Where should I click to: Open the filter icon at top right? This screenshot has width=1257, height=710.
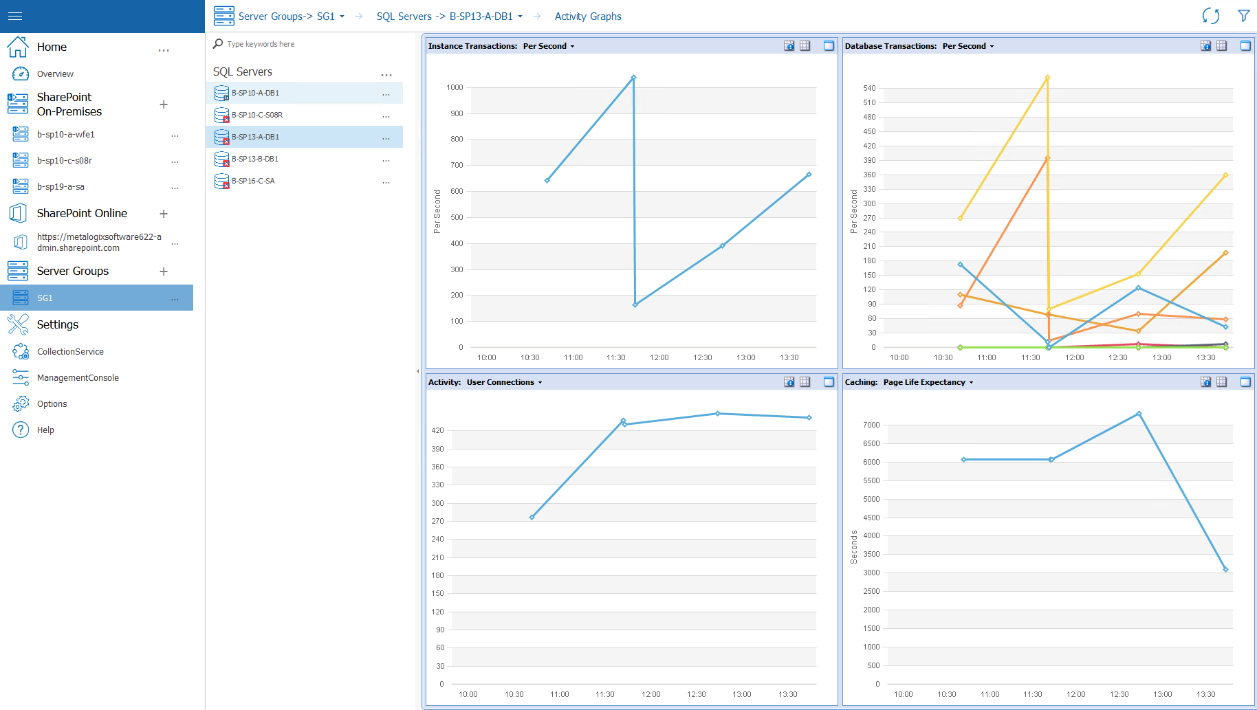pos(1244,16)
